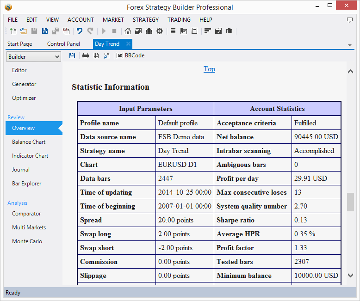Click the folder tree panel icon

pyautogui.click(x=184, y=31)
